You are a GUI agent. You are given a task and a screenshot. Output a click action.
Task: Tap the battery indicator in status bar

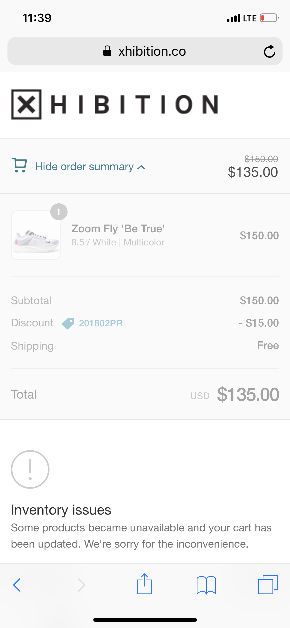pyautogui.click(x=269, y=18)
